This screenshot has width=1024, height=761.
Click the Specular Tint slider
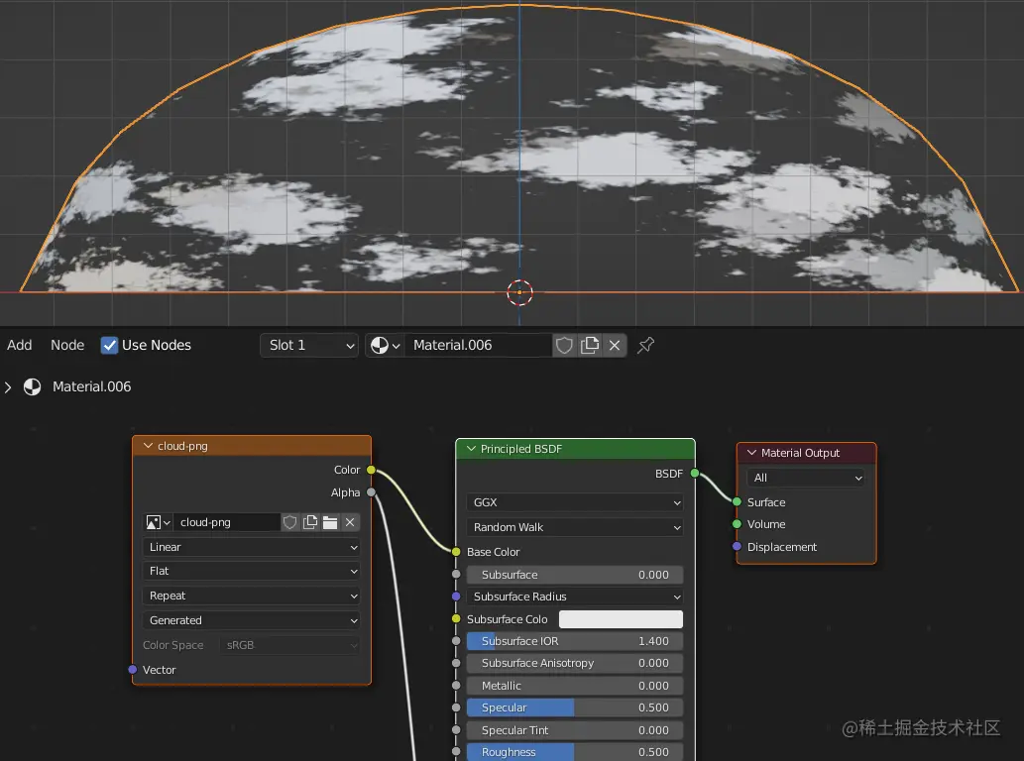575,730
